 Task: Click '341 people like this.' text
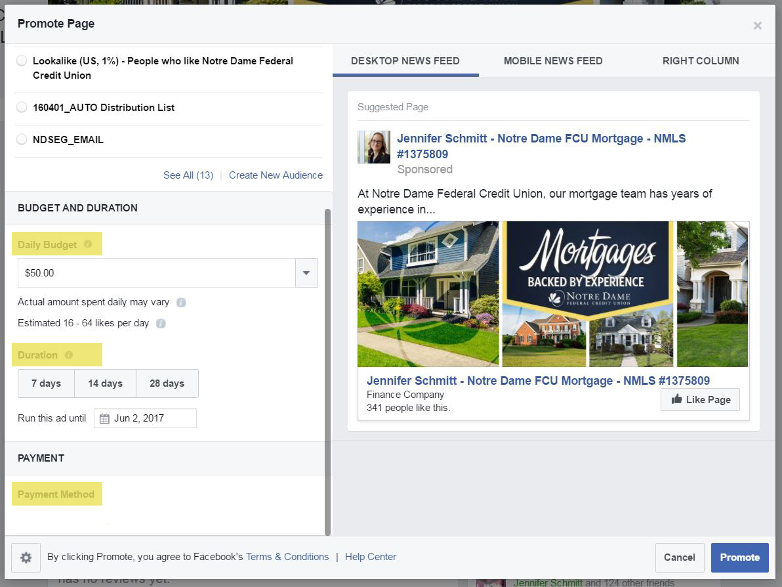(x=409, y=407)
